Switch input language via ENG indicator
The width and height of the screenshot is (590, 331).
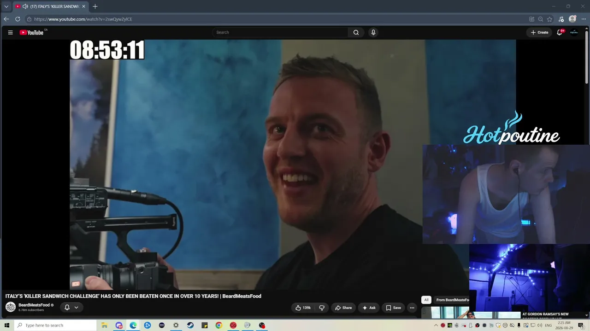[x=548, y=325]
